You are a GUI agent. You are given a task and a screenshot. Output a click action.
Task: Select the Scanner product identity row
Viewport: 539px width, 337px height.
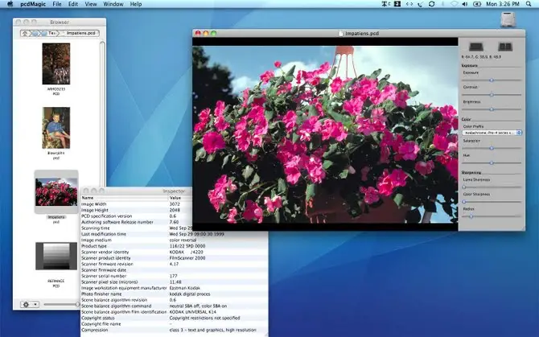174,258
